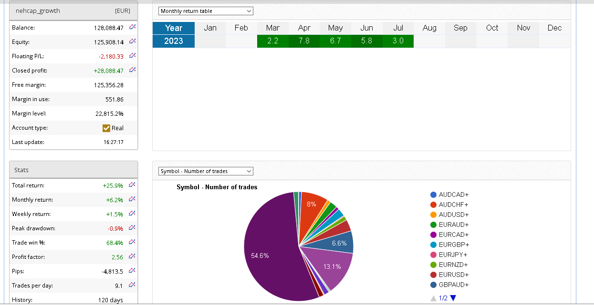Click the Floating P/L chart icon

tap(133, 56)
